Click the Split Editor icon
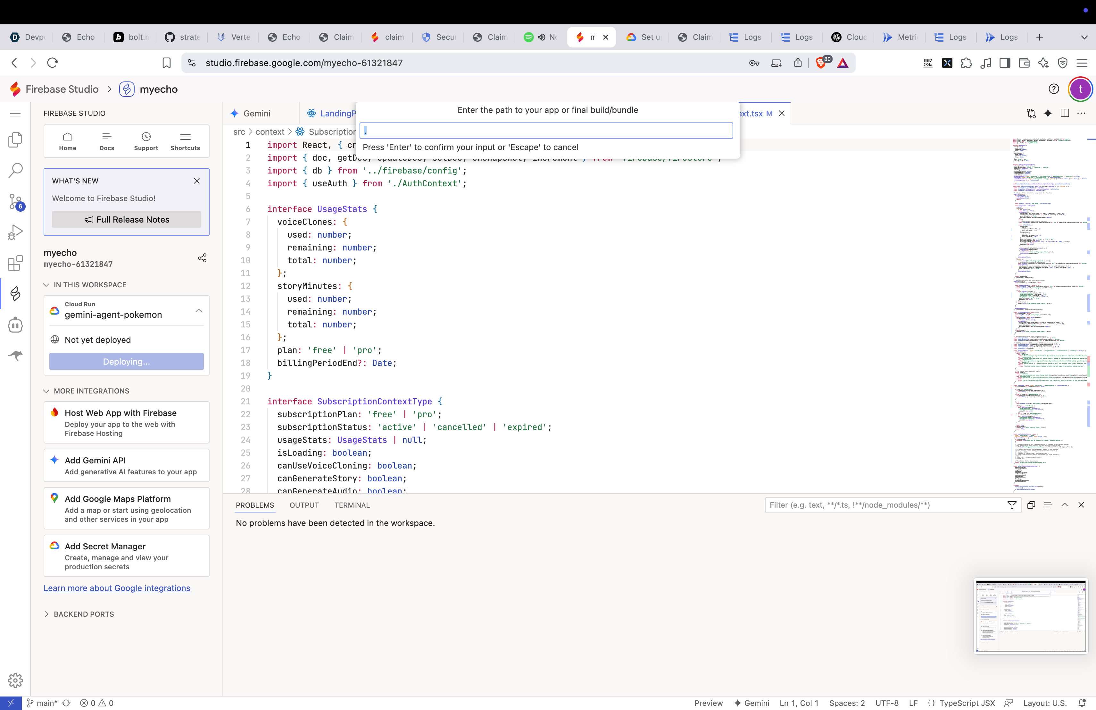Image resolution: width=1096 pixels, height=710 pixels. tap(1065, 113)
